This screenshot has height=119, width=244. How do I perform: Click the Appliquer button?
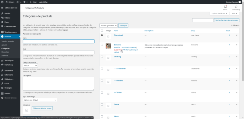tap(123, 26)
